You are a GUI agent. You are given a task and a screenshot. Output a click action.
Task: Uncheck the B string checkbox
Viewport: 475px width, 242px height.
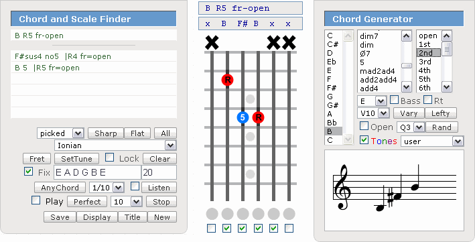point(273,228)
